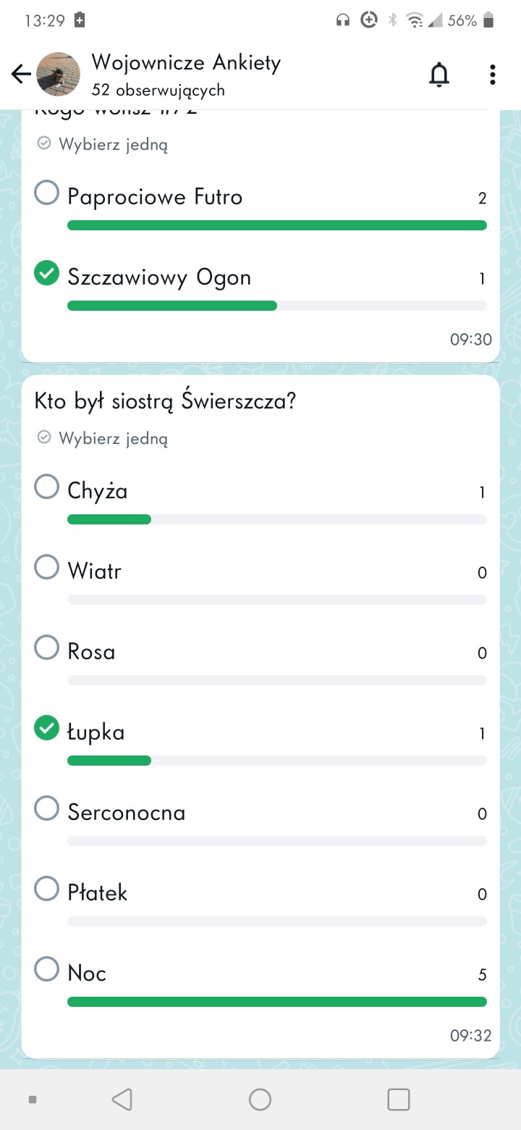Select the Serconocna radio button
The image size is (521, 1130).
[x=47, y=808]
